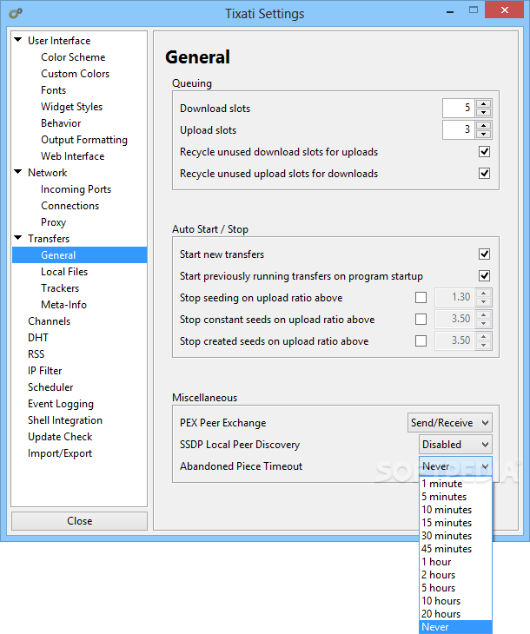
Task: Collapse the Network tree section
Action: click(17, 172)
